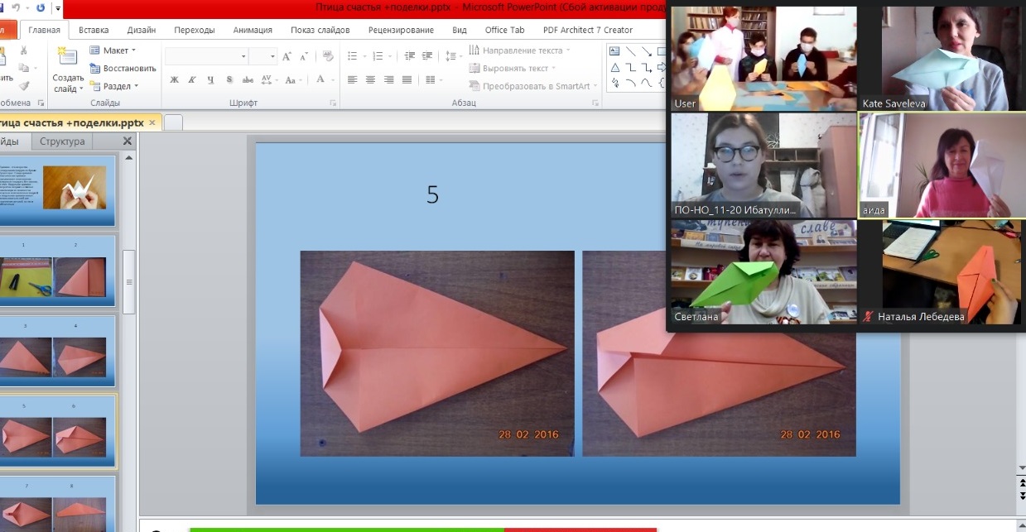
Task: Toggle italic (К) formatting
Action: [192, 80]
